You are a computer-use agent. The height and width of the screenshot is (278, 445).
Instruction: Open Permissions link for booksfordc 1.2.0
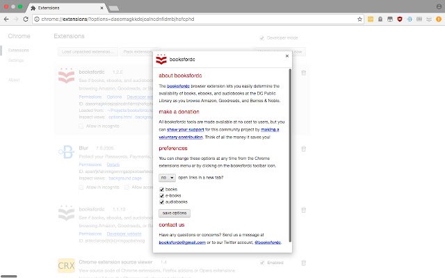90,97
